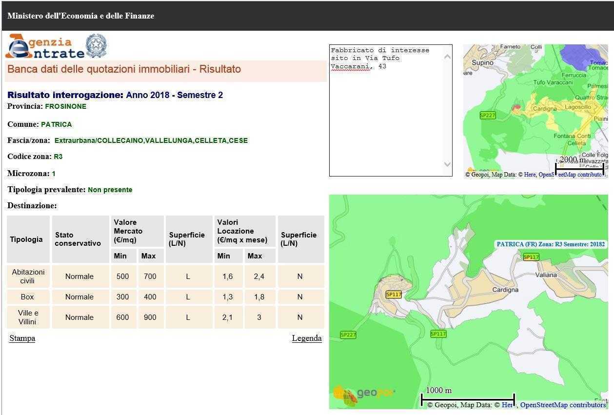Viewport: 614px width, 415px height.
Task: Click the Ministero dell'Economia e delle Finanze header
Action: coord(81,16)
